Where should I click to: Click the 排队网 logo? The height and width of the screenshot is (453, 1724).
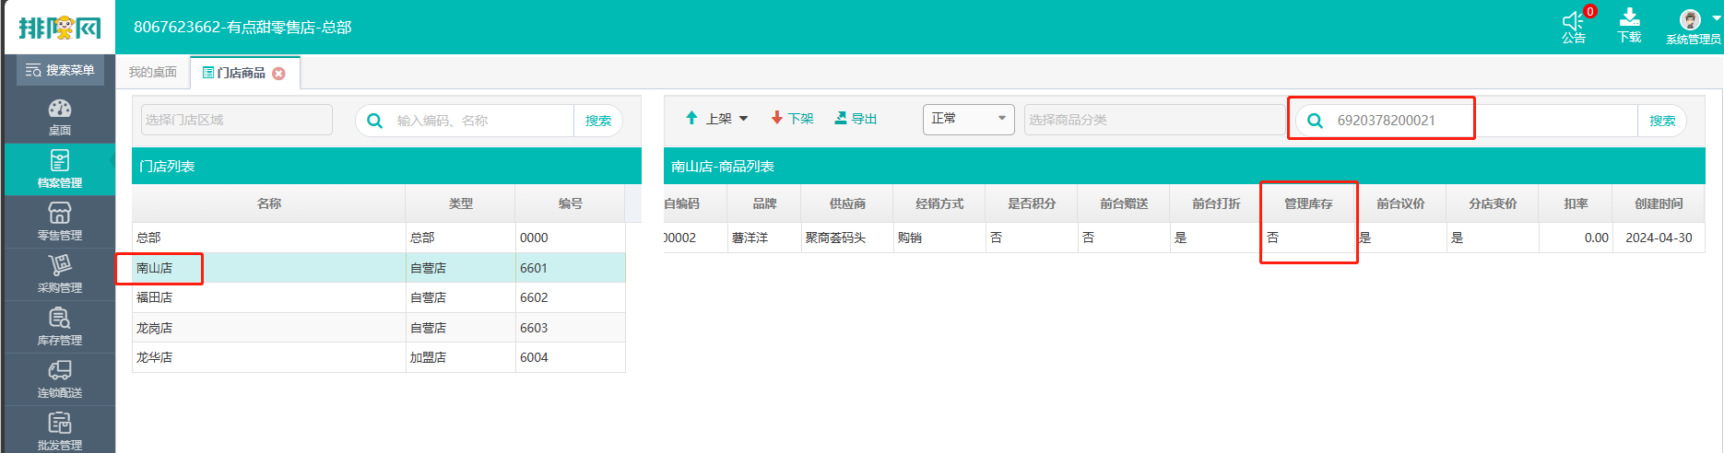click(x=60, y=28)
